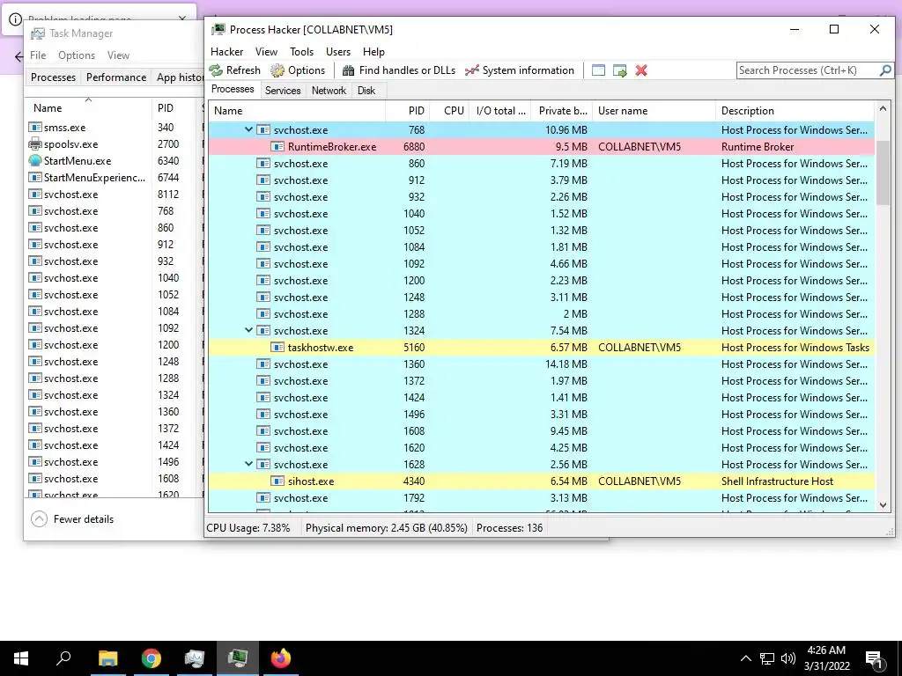
Task: Click Process Hacker taskbar icon
Action: (238, 658)
